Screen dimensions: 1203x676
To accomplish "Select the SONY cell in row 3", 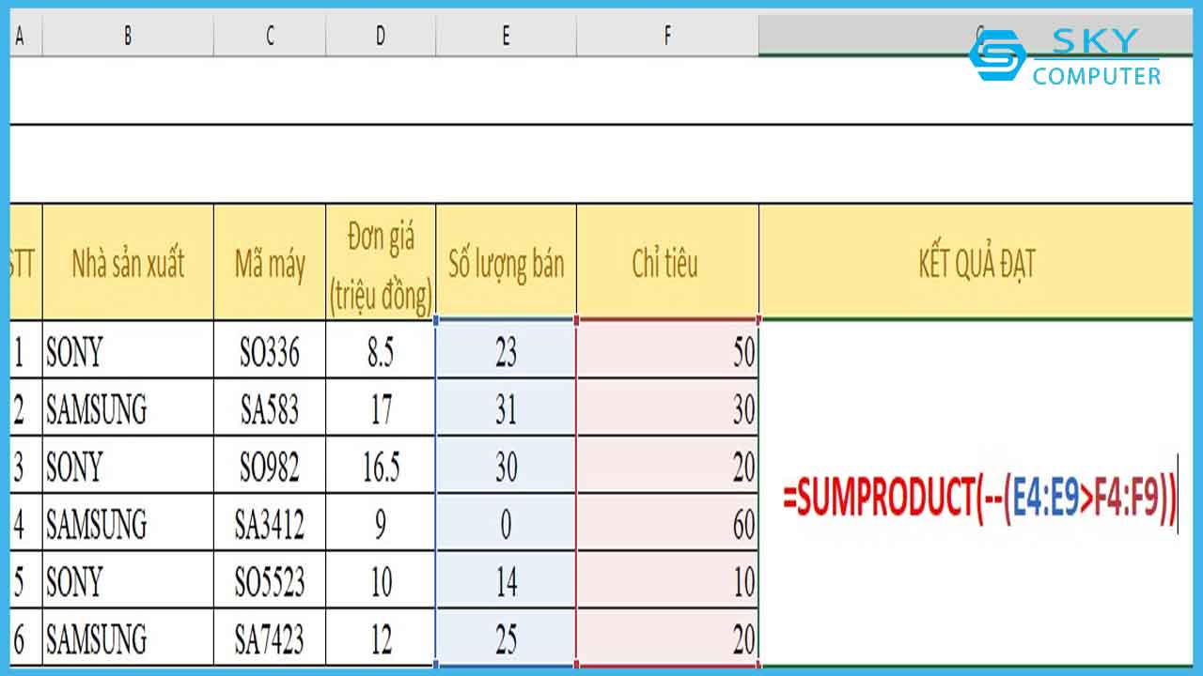I will [128, 466].
